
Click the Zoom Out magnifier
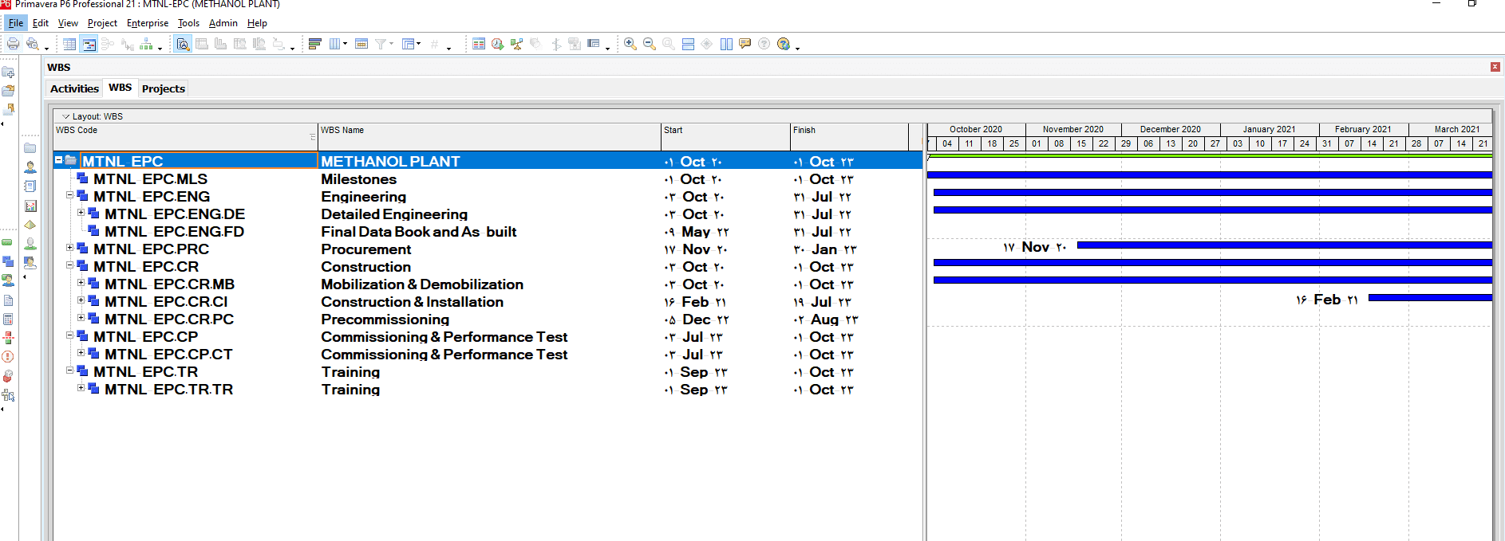[650, 44]
